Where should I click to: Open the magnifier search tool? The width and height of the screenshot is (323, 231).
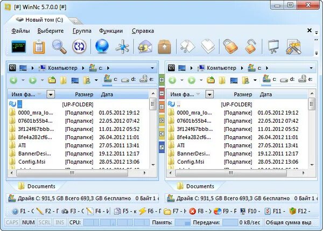coord(59,47)
